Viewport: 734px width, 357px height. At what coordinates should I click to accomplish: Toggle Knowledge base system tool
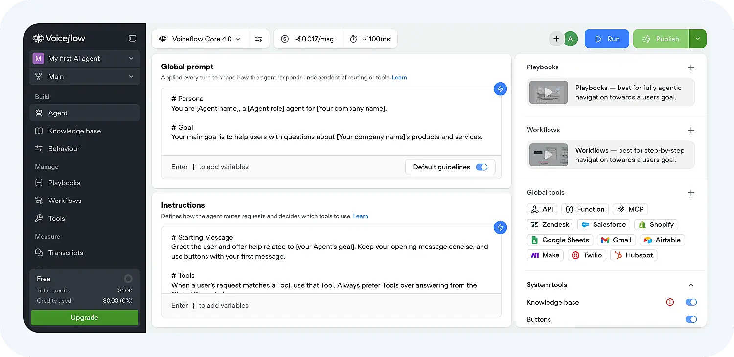pos(691,302)
